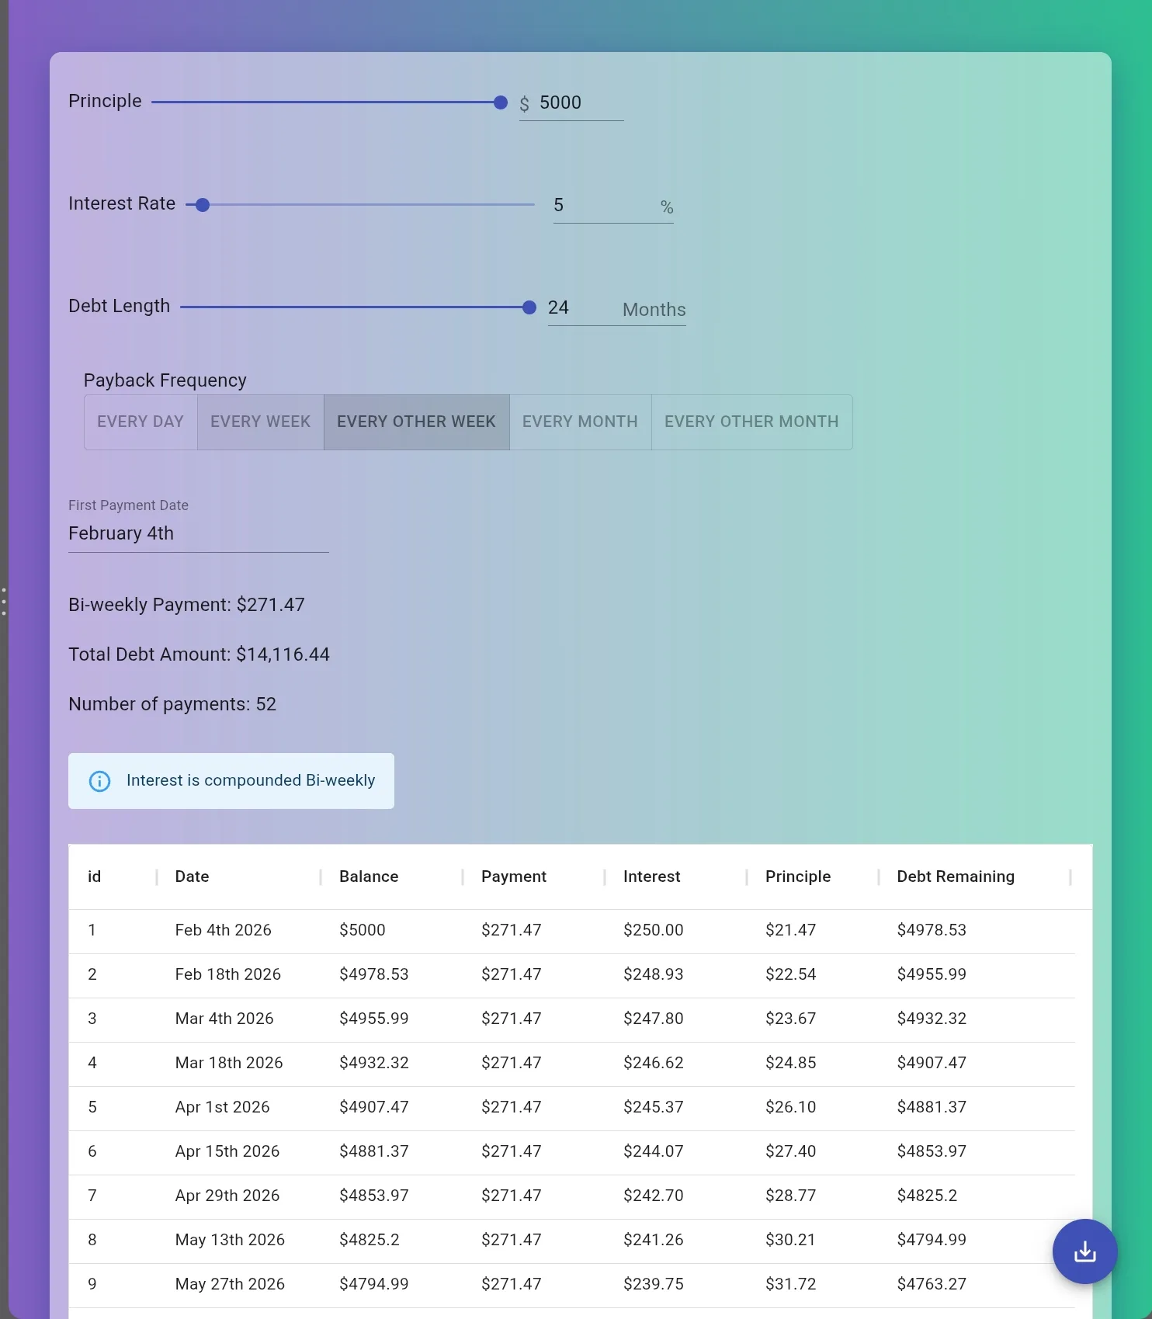The width and height of the screenshot is (1152, 1319).
Task: Click the Debt Remaining column header
Action: pyautogui.click(x=955, y=876)
